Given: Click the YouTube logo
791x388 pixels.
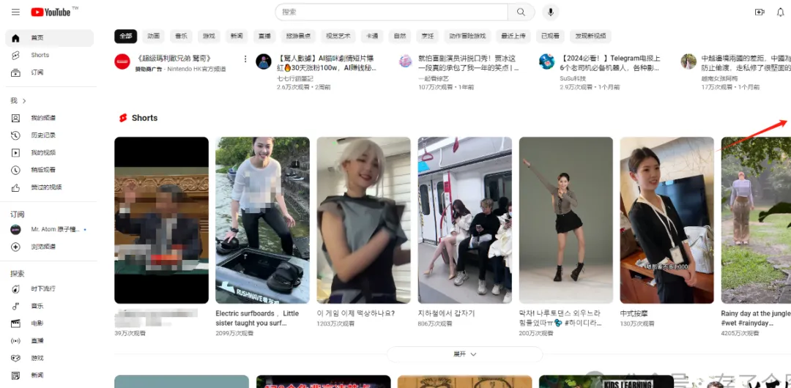Looking at the screenshot, I should coord(51,12).
